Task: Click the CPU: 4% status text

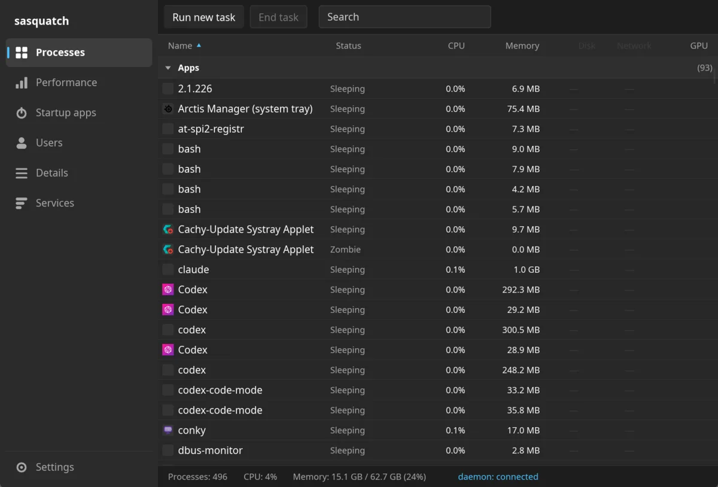Action: [260, 477]
